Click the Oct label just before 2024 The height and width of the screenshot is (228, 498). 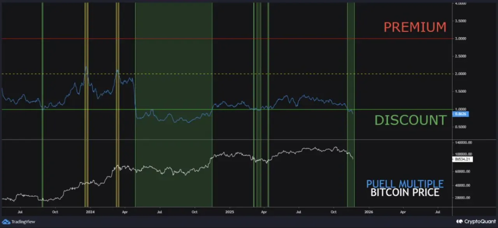55,212
